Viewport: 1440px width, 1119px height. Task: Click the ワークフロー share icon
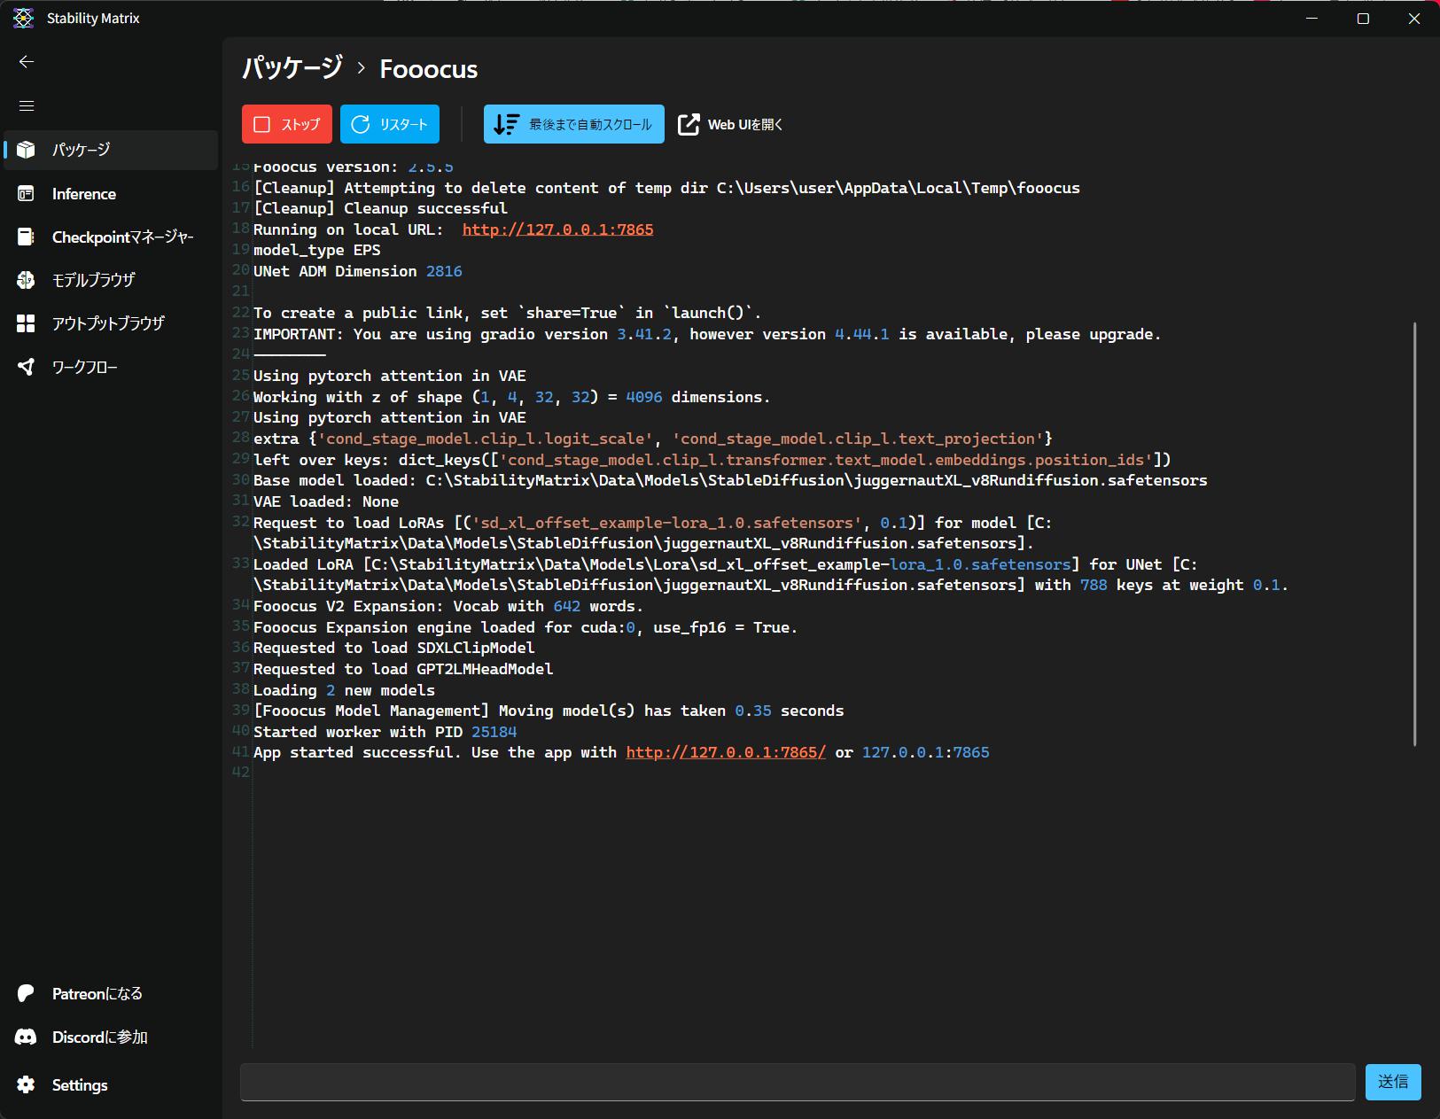26,367
